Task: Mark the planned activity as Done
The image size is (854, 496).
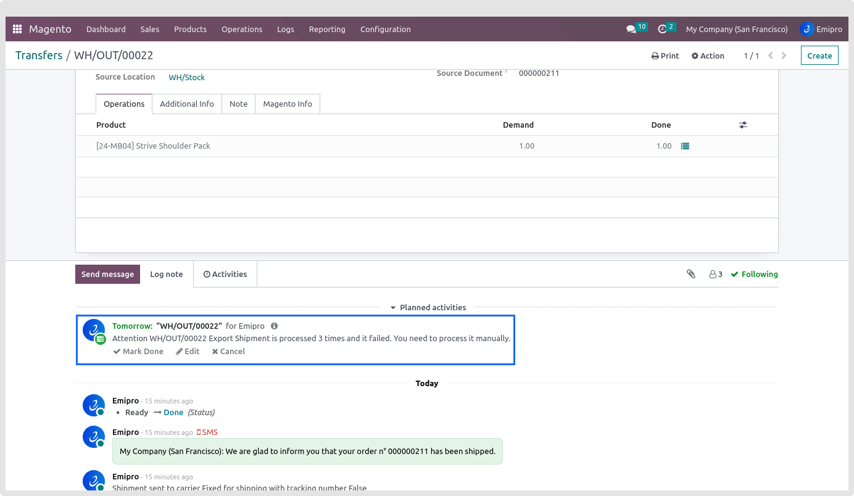Action: pyautogui.click(x=138, y=351)
